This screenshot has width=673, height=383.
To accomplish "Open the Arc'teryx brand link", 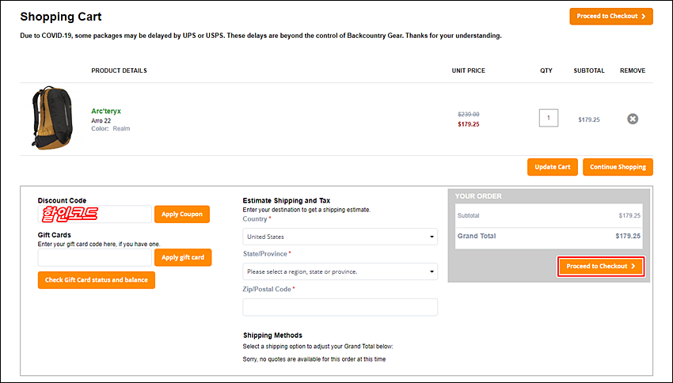I will (106, 111).
